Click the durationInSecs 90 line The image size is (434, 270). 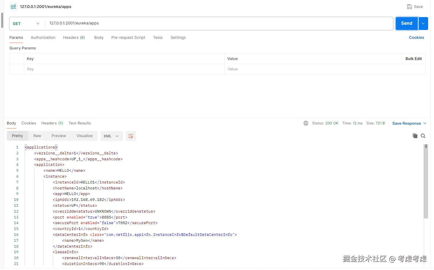pos(103,264)
